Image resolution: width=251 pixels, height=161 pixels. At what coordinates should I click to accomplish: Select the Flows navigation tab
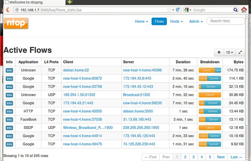pos(159,21)
